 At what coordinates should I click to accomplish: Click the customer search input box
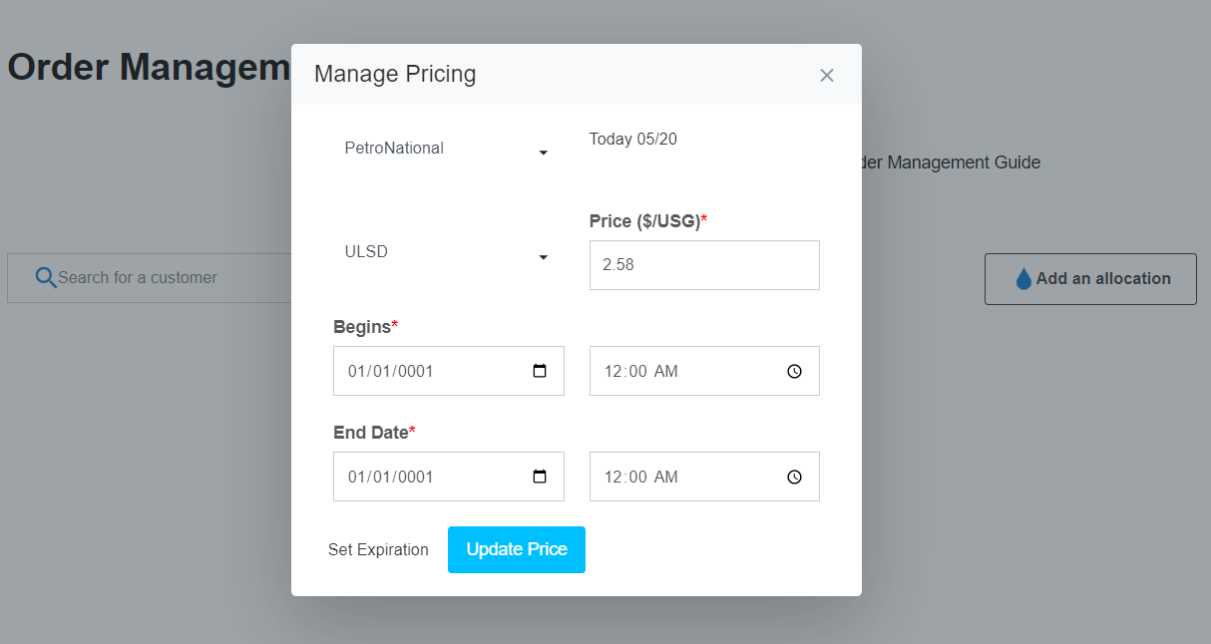[160, 276]
